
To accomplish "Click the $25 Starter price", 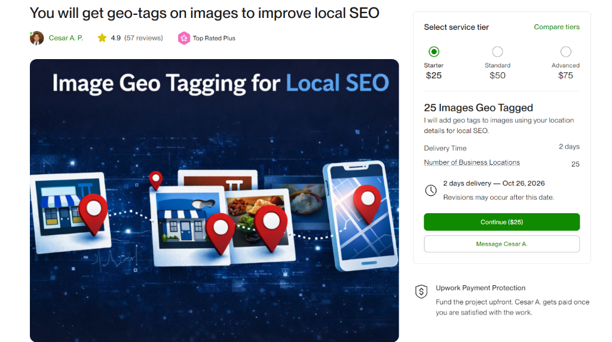I will coord(434,76).
